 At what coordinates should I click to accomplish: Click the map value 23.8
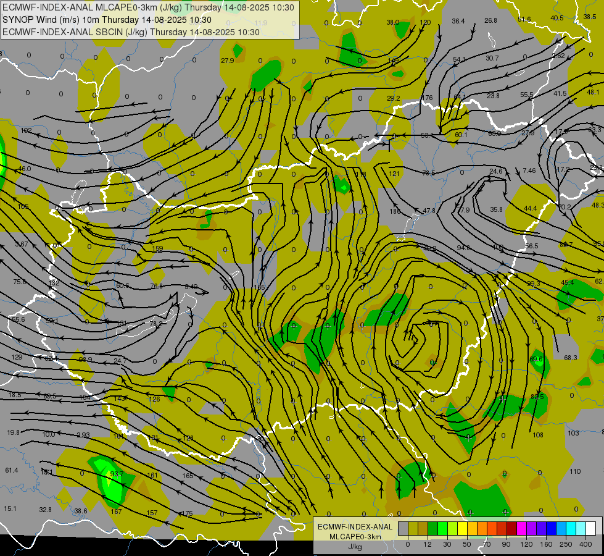(x=493, y=96)
